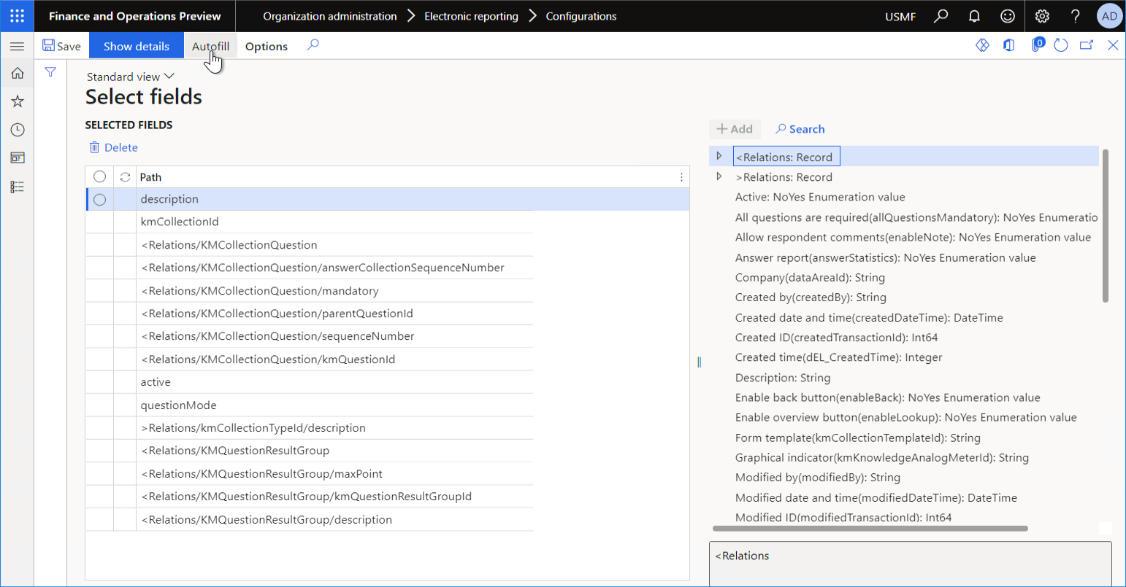Open the attachments icon with badge
The height and width of the screenshot is (587, 1126).
click(1037, 45)
